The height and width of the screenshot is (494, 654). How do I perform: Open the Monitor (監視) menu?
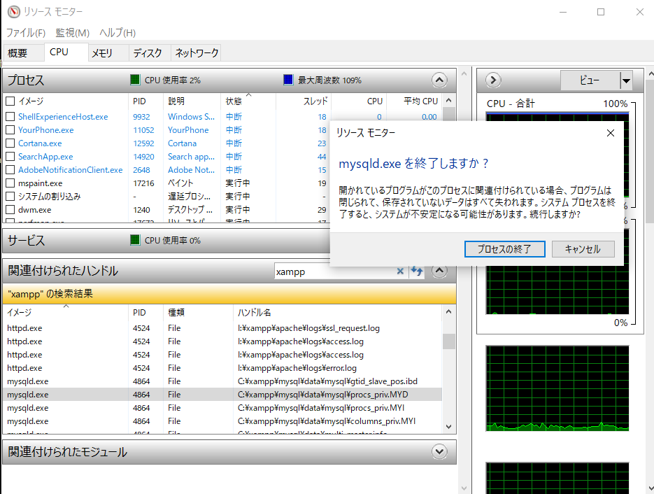coord(73,33)
